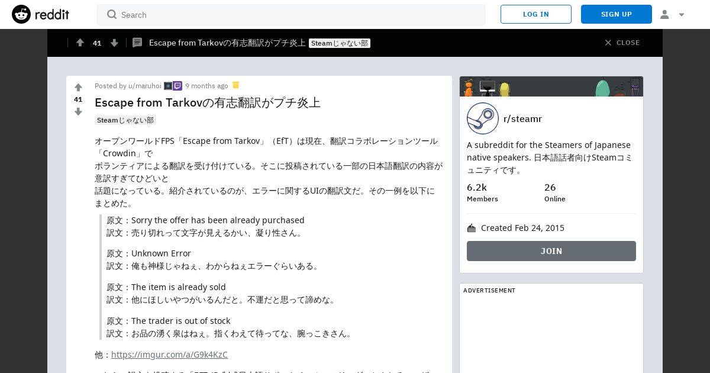Click the CLOSE label in header
Image resolution: width=710 pixels, height=373 pixels.
point(628,43)
